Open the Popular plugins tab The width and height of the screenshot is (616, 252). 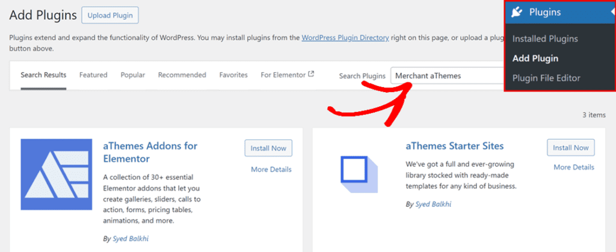pyautogui.click(x=132, y=75)
